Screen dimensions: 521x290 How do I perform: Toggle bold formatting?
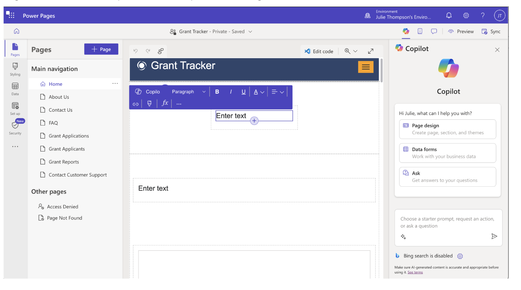[x=217, y=92]
